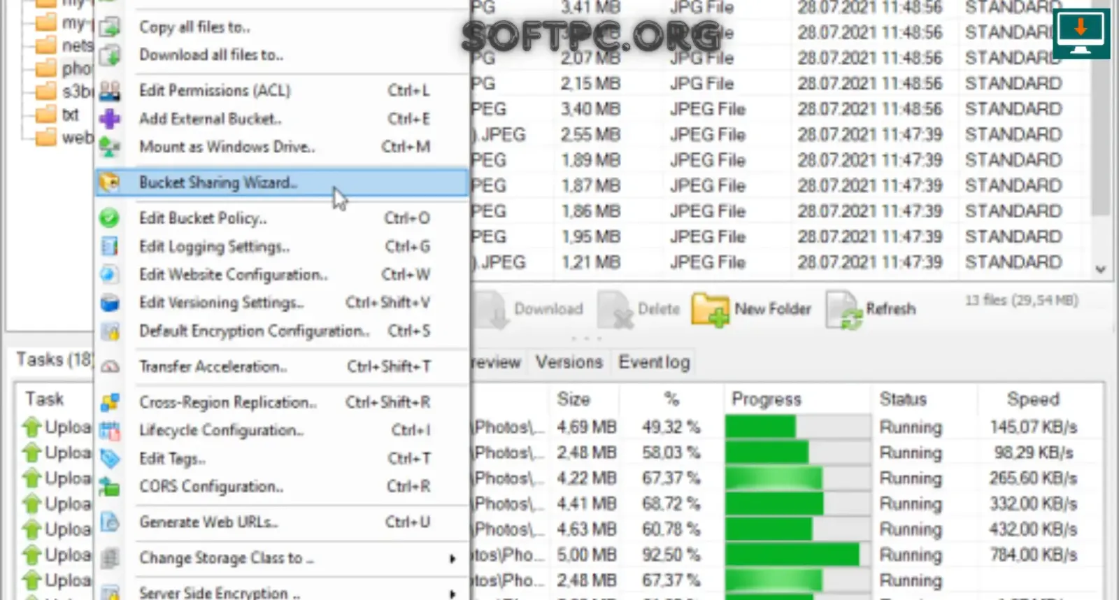Screen dimensions: 1119x600
Task: Click the download monitor icon at top right
Action: (x=1081, y=33)
